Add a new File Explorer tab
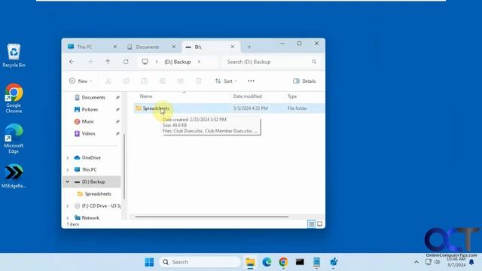The image size is (482, 271). [x=249, y=47]
